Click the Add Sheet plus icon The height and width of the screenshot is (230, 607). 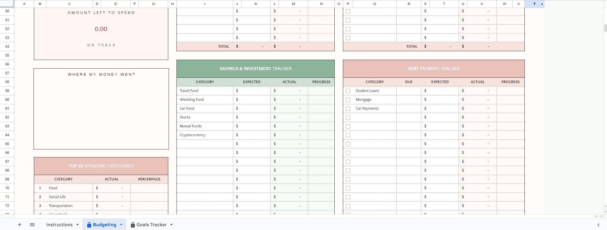click(x=20, y=225)
